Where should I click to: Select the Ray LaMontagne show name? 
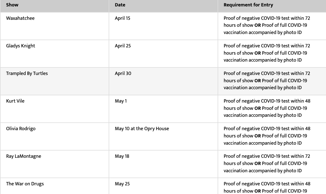tap(23, 156)
